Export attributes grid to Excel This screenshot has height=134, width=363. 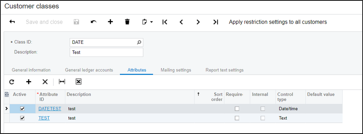78,81
